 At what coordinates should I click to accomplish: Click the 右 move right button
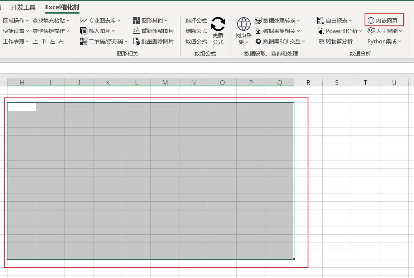tap(61, 42)
